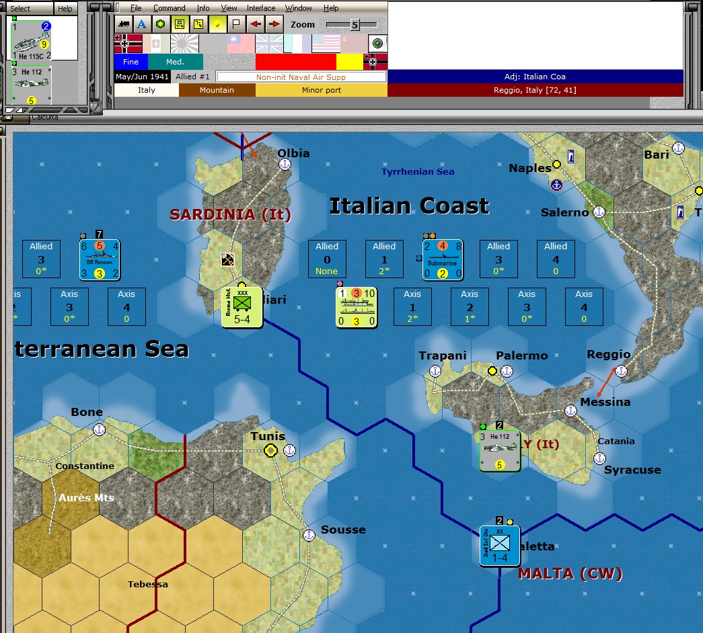Click the red right arrow toolbar button
This screenshot has width=703, height=633.
point(274,24)
